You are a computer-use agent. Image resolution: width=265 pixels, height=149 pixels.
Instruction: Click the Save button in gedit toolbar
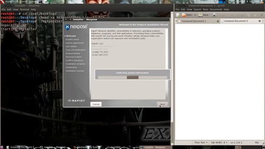[x=203, y=15]
